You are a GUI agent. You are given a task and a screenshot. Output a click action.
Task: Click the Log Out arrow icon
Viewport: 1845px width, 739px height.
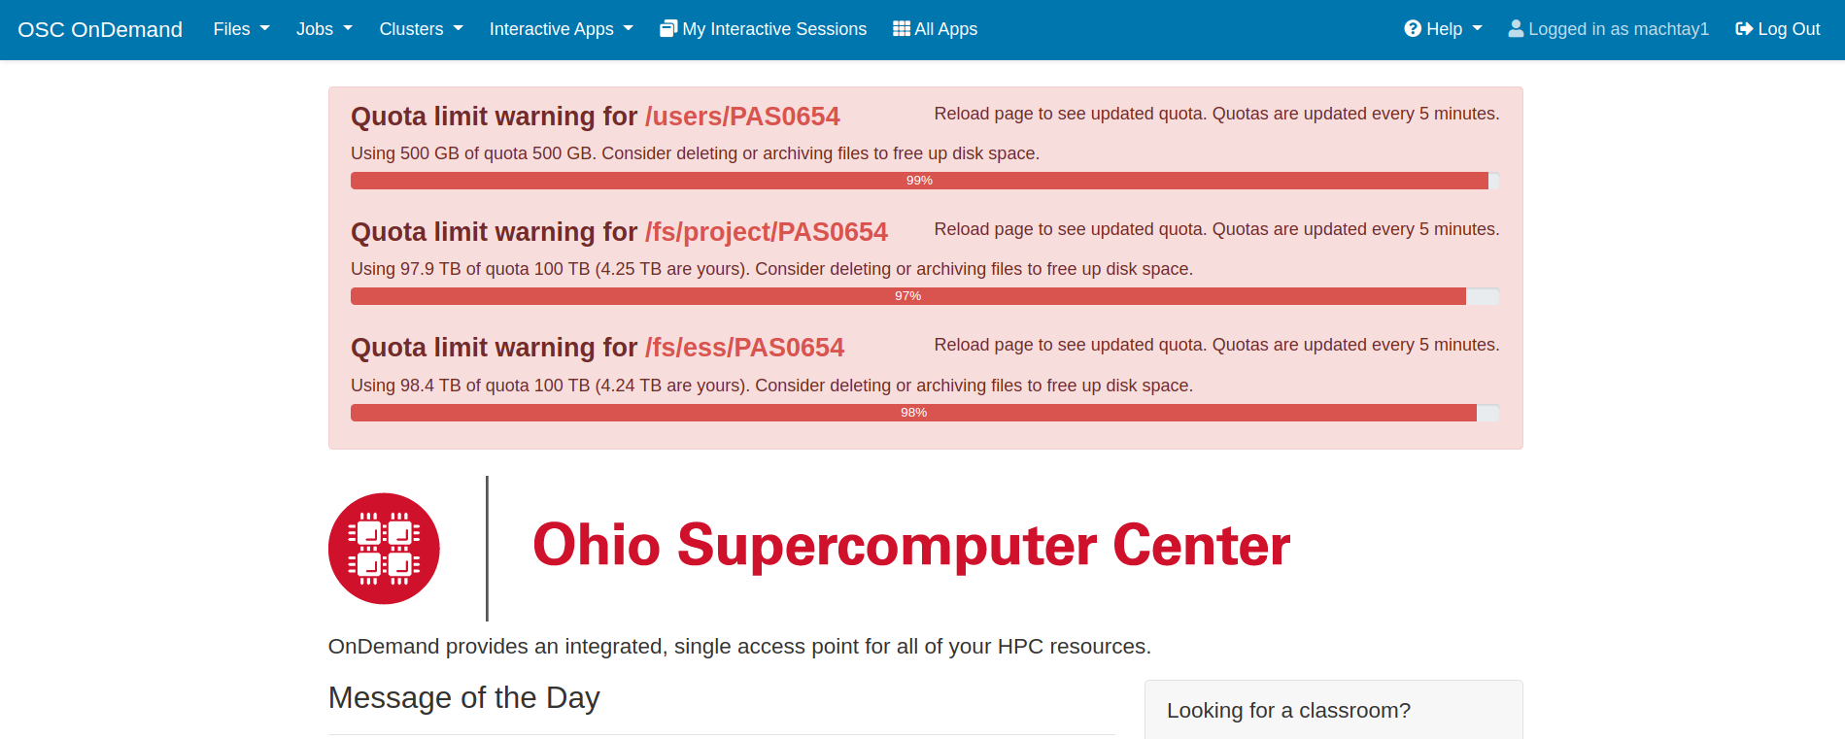point(1744,29)
